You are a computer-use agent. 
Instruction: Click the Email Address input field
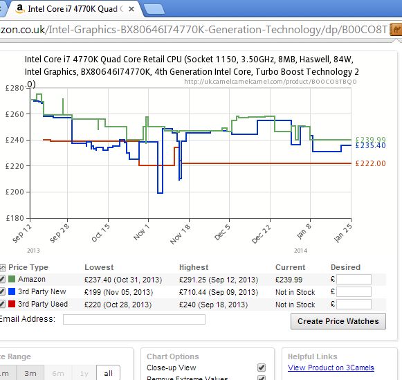pyautogui.click(x=134, y=320)
